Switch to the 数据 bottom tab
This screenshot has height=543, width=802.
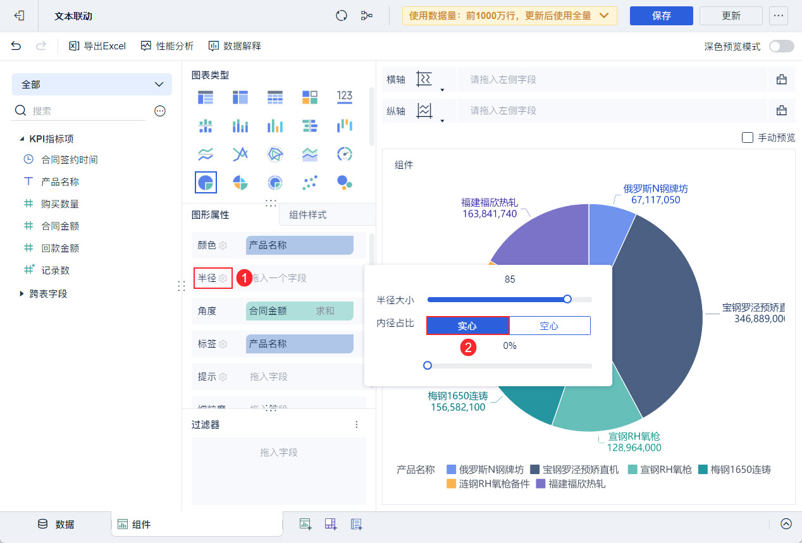tap(56, 524)
